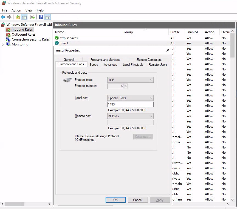
Task: Click the Connection Security Rules tree icon
Action: 8,39
